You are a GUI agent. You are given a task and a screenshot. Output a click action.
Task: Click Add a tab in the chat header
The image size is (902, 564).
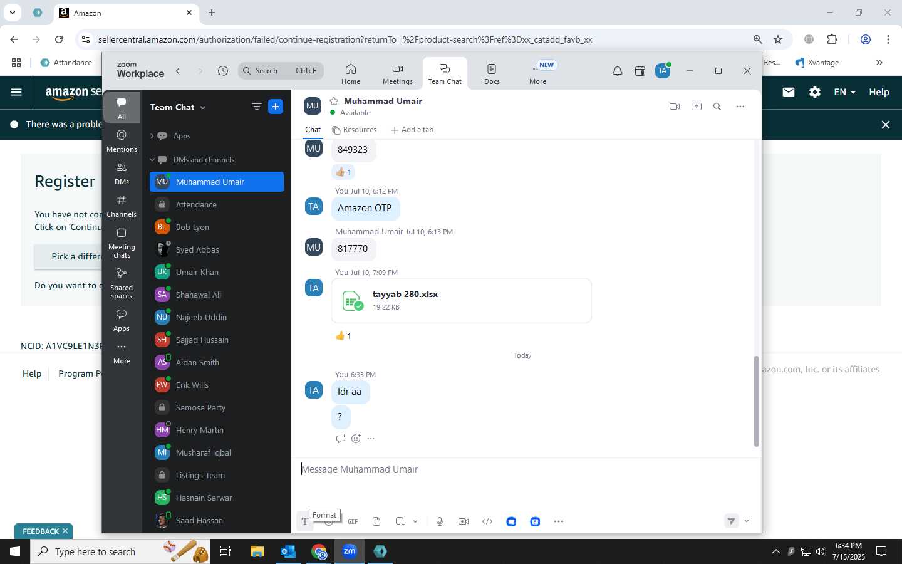[x=412, y=130]
